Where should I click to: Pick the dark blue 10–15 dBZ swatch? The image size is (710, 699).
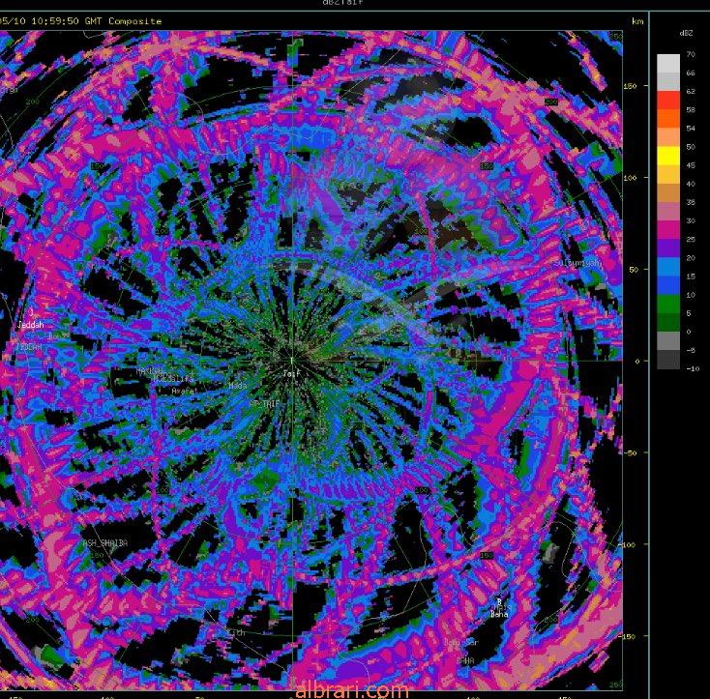click(668, 285)
